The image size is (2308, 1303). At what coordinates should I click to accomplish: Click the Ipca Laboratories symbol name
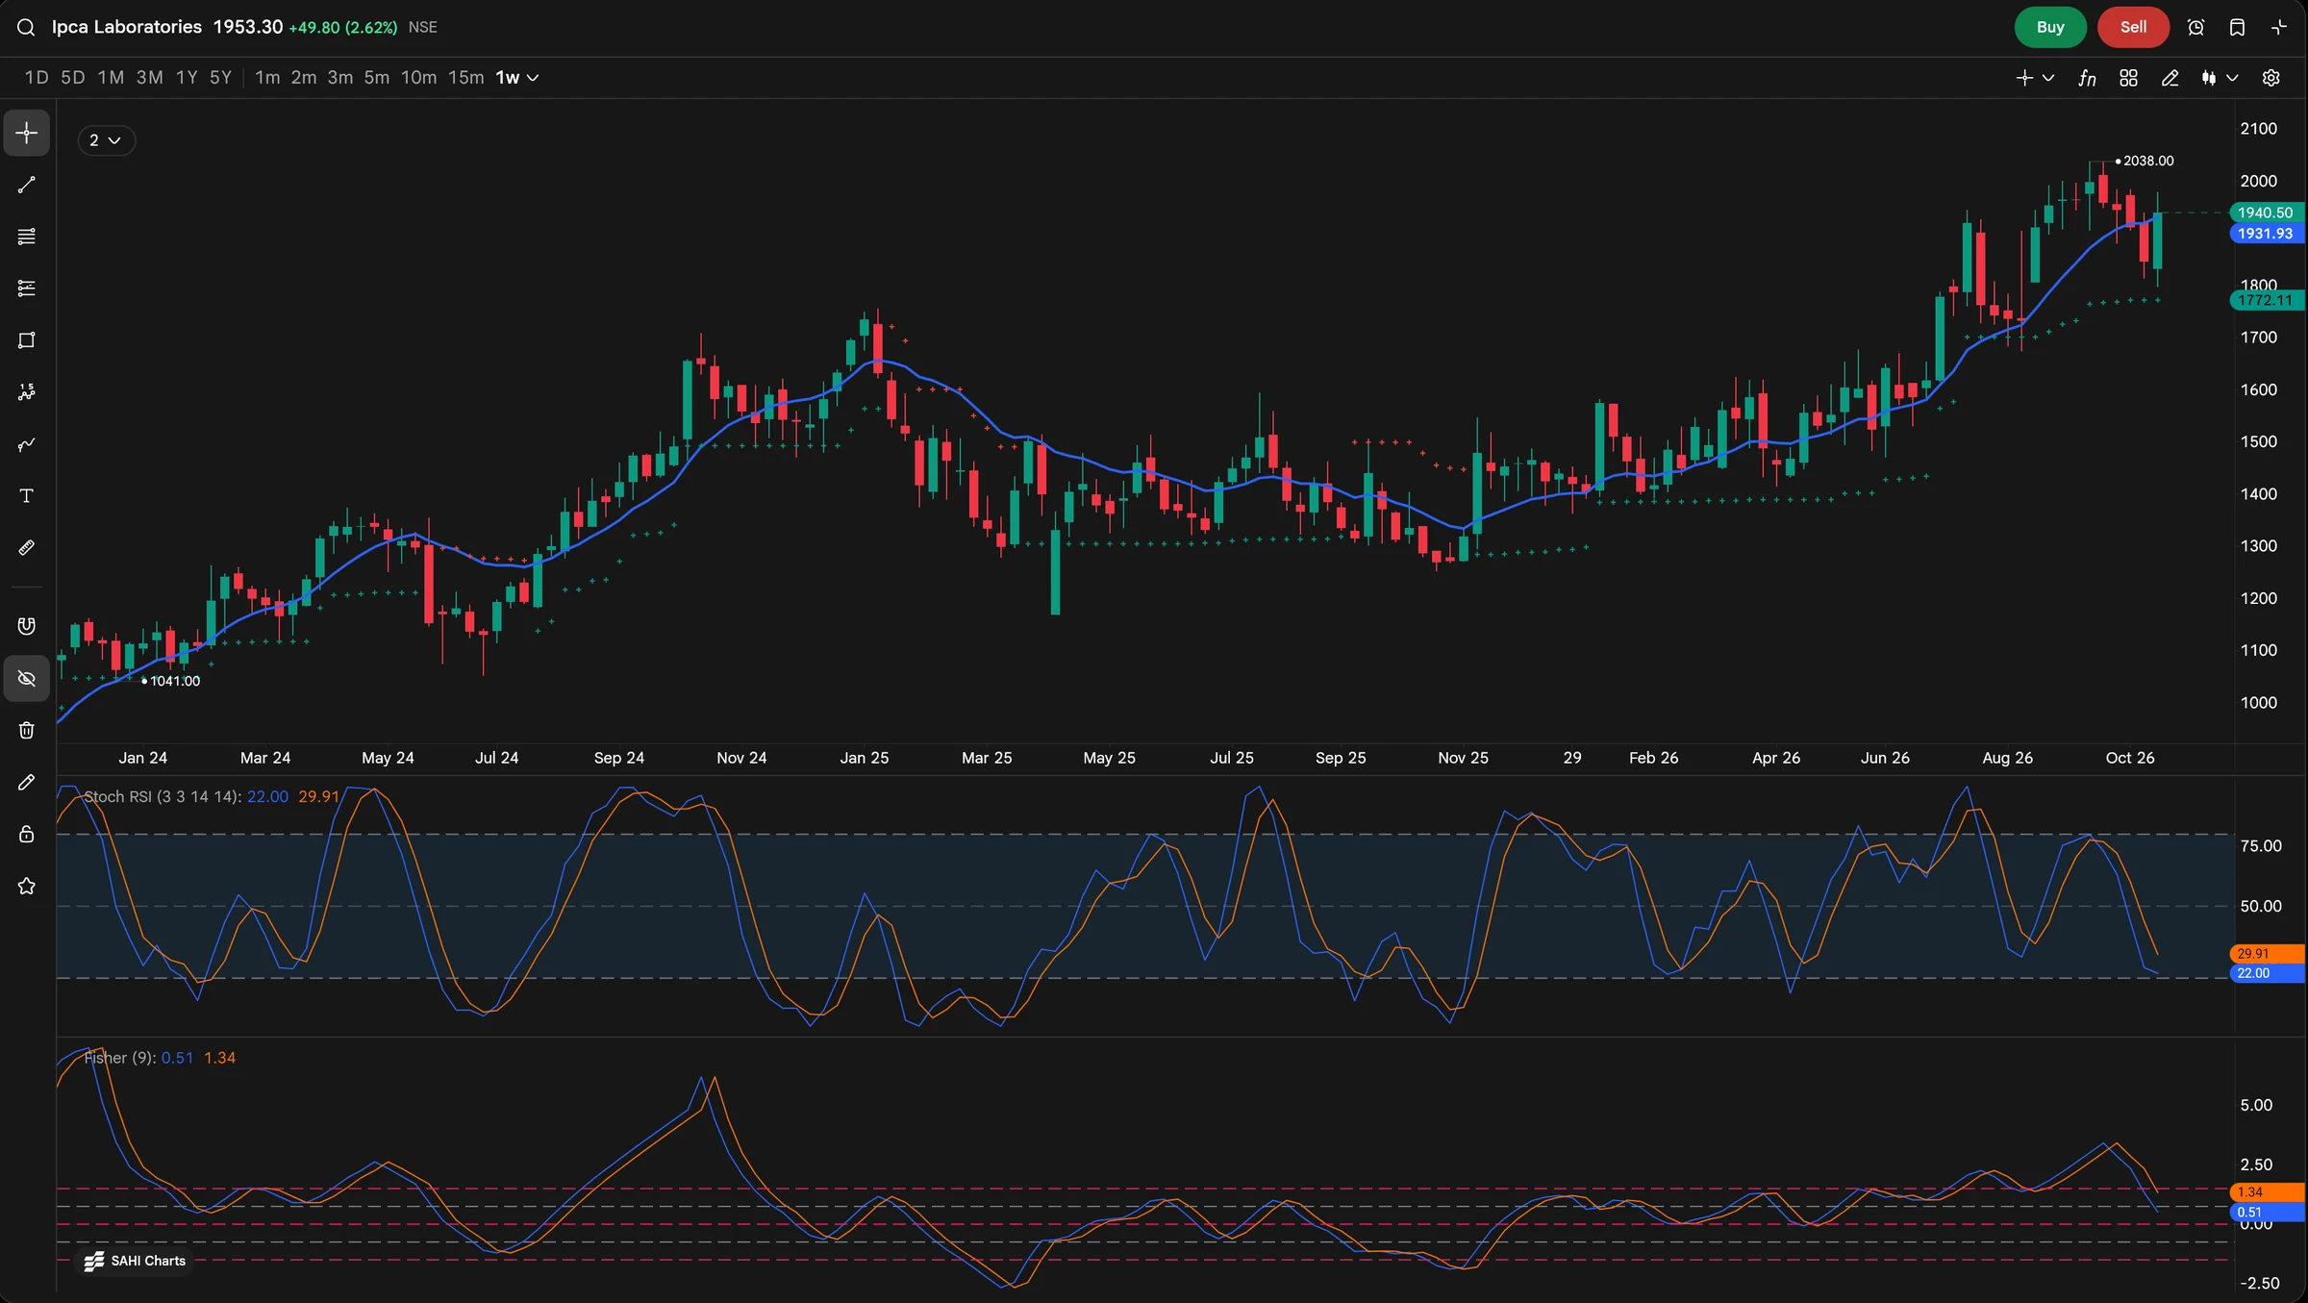click(x=127, y=27)
